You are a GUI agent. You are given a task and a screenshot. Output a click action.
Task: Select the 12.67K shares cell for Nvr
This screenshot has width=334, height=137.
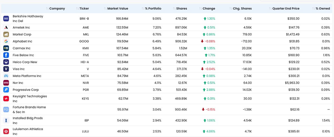(182, 83)
